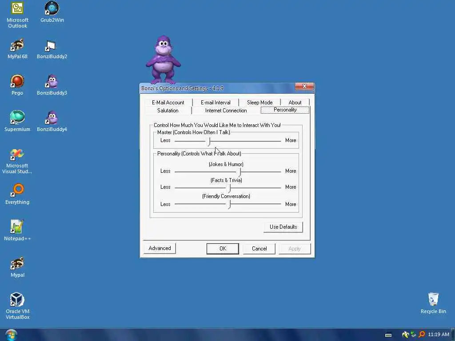Click the 'Less' label of Jokes & Humor slider
Viewport: 455px width, 341px height.
[165, 171]
